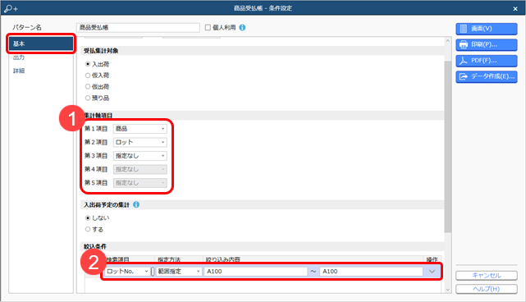
Task: Select the 預り品 radio option
Action: 88,98
